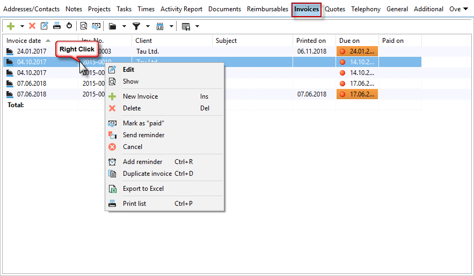Select Send reminder in the context menu
The image size is (474, 276).
(x=143, y=135)
